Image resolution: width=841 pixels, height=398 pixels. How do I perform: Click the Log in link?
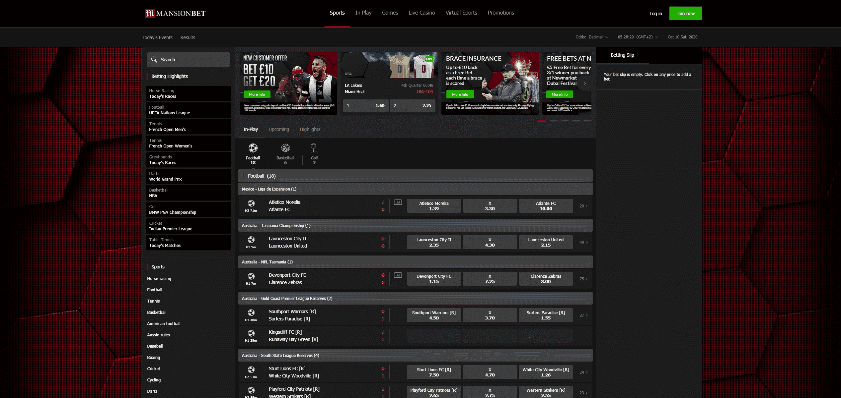[x=655, y=14]
